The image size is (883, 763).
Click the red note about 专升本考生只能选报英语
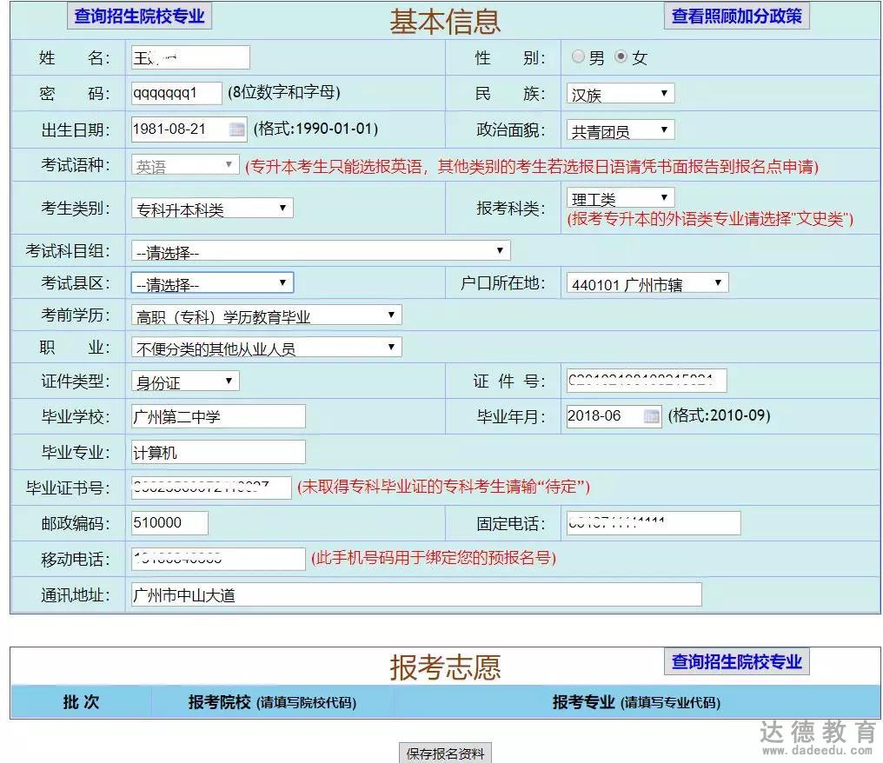[x=532, y=166]
